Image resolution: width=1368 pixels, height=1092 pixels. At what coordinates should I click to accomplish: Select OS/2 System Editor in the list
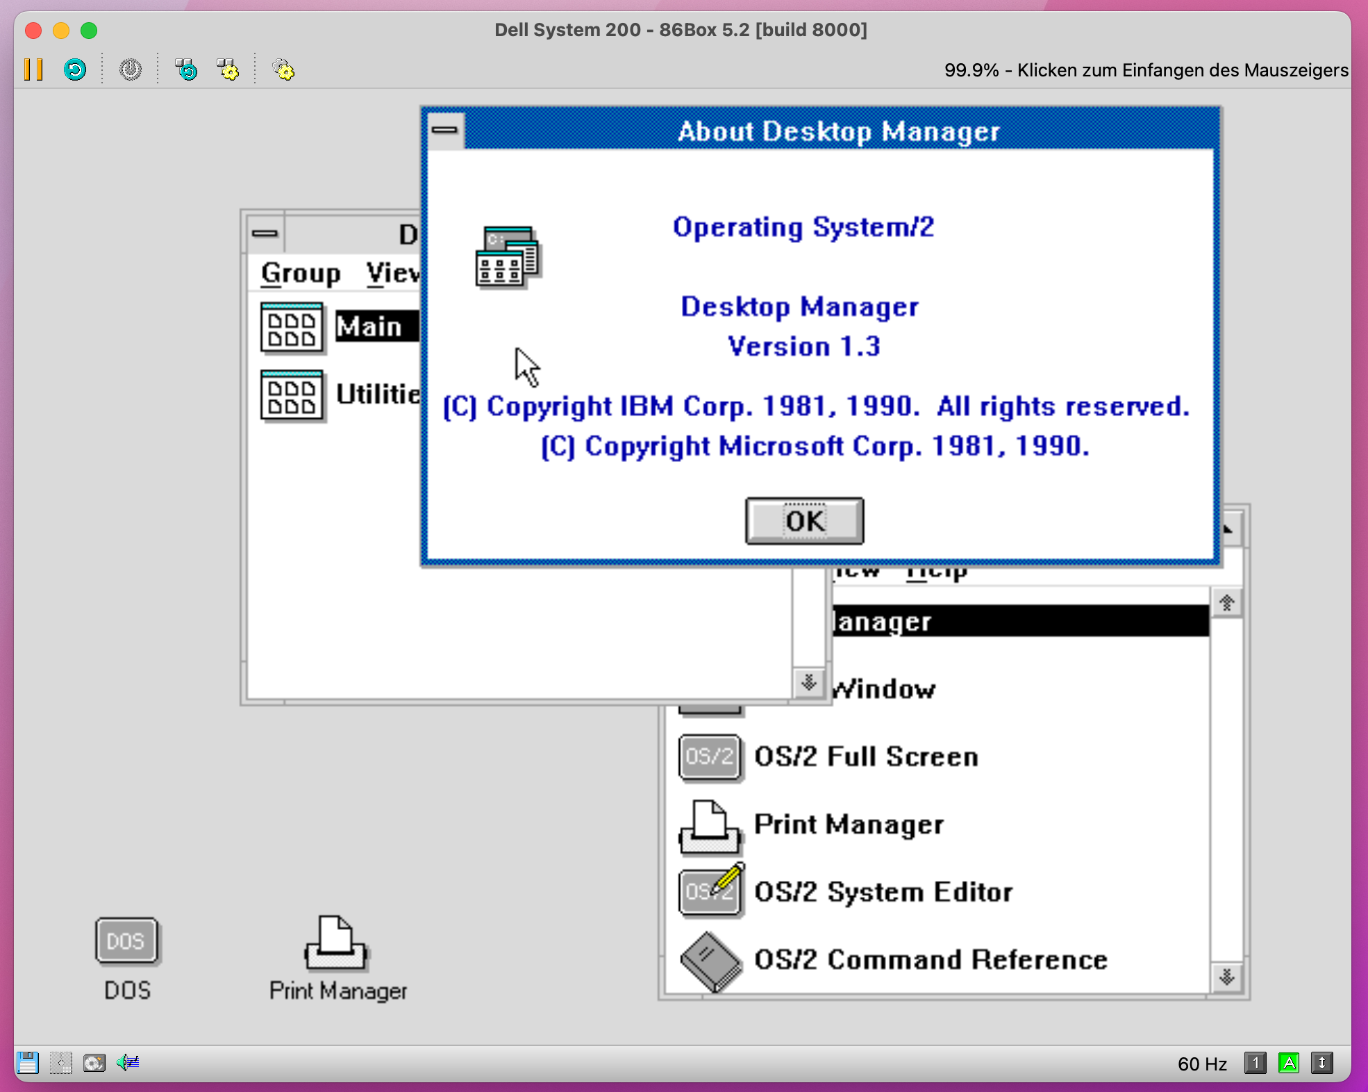click(882, 892)
